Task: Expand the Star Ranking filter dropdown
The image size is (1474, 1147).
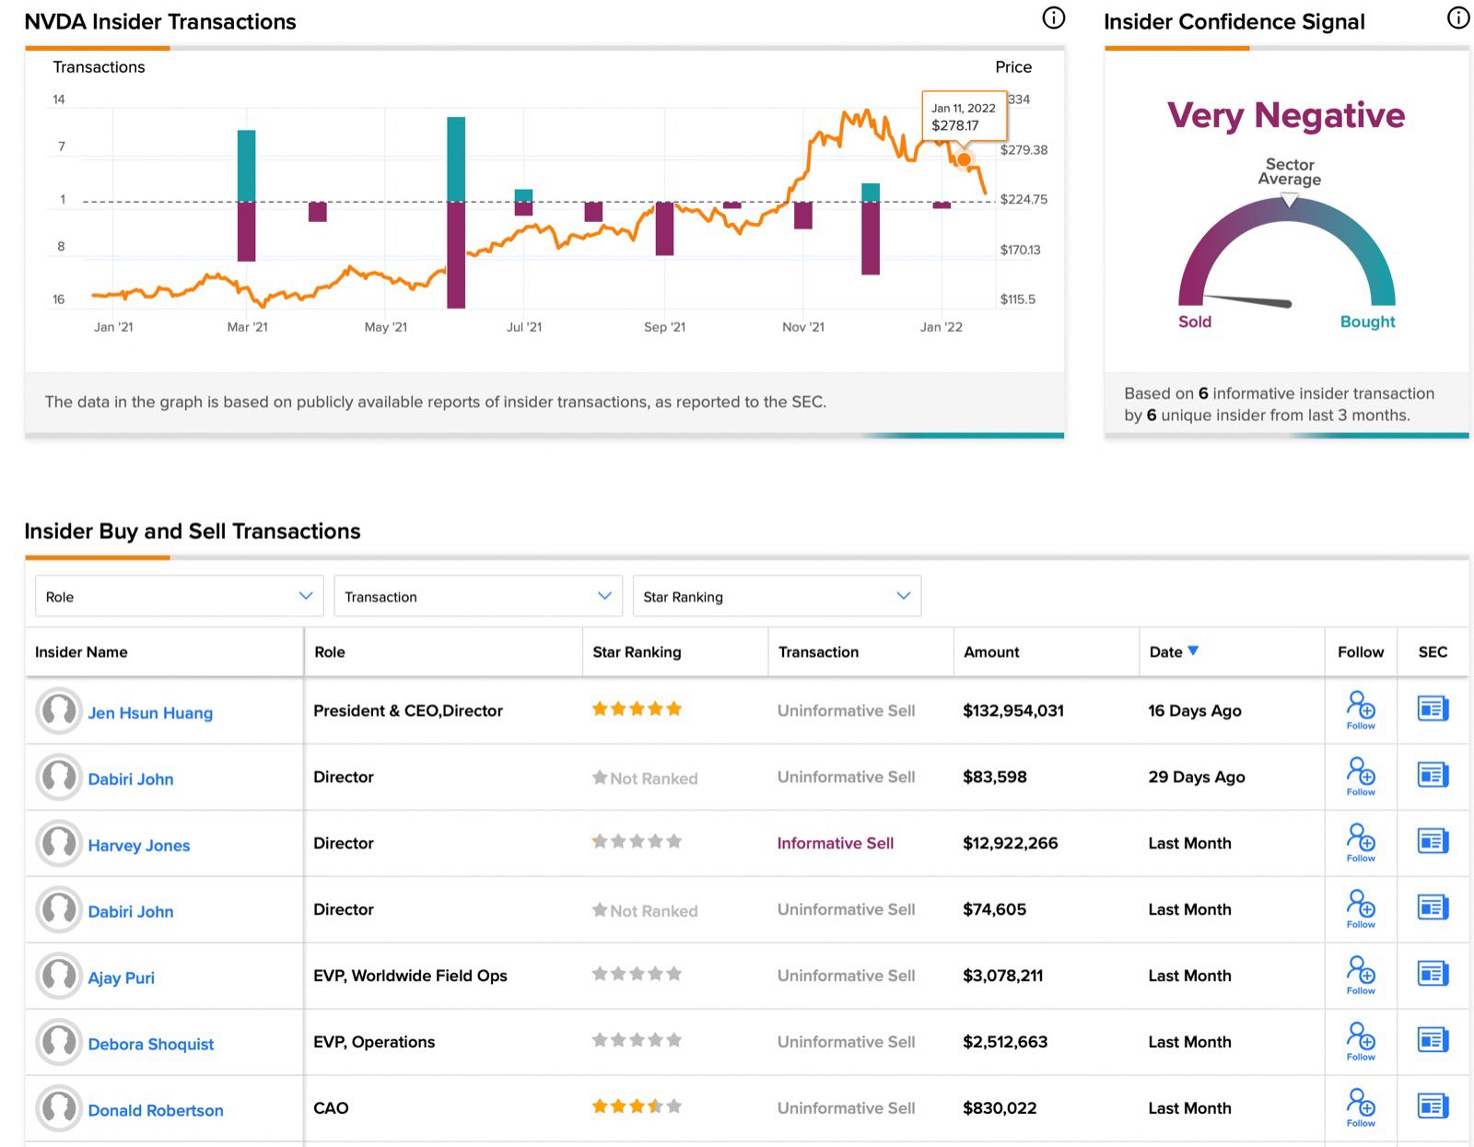Action: 777,596
